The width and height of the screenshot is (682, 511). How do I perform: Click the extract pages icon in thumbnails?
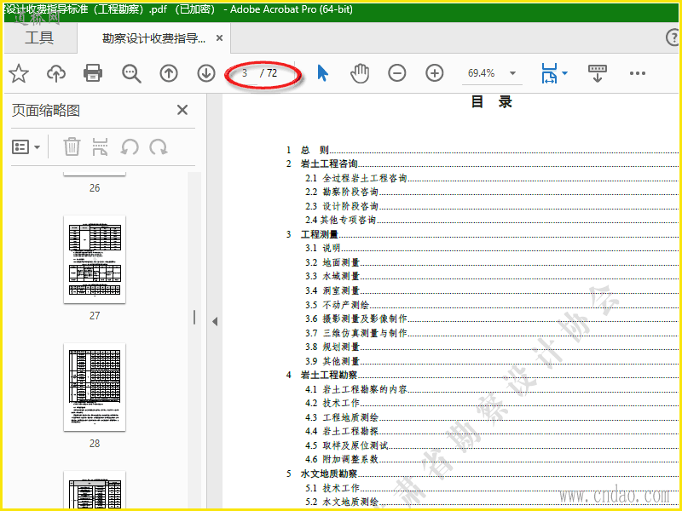100,146
